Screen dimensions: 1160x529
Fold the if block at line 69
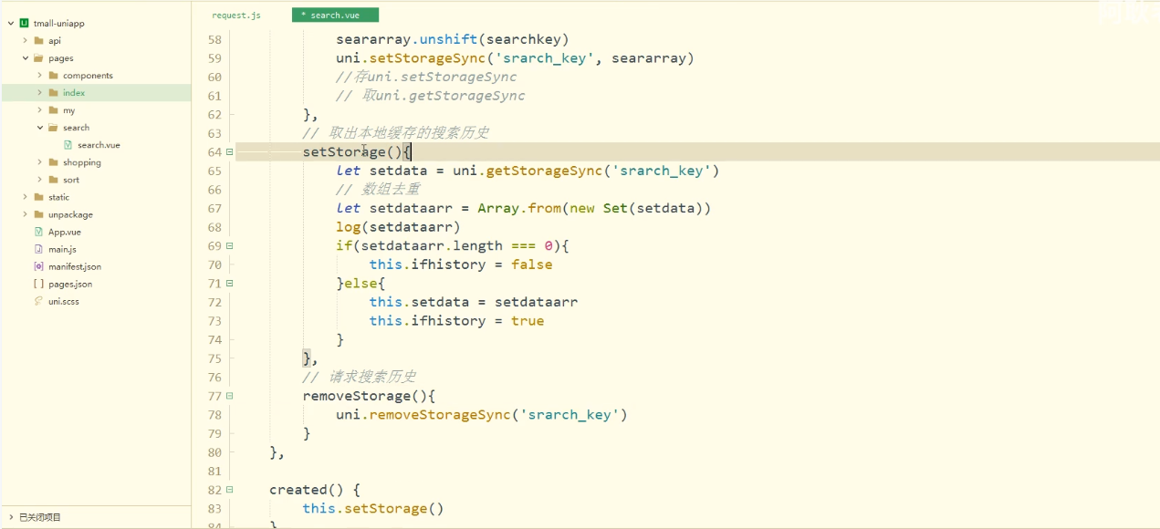[229, 245]
